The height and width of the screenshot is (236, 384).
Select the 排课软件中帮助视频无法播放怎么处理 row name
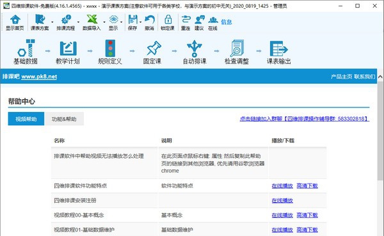[99, 156]
